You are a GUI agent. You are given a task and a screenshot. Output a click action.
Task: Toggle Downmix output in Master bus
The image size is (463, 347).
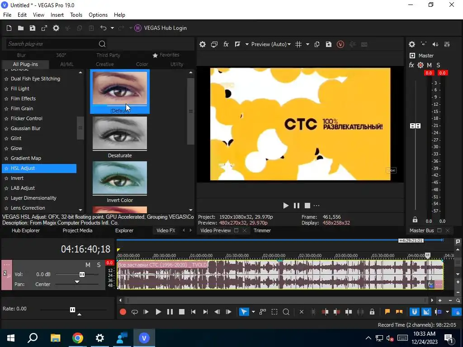(x=424, y=44)
